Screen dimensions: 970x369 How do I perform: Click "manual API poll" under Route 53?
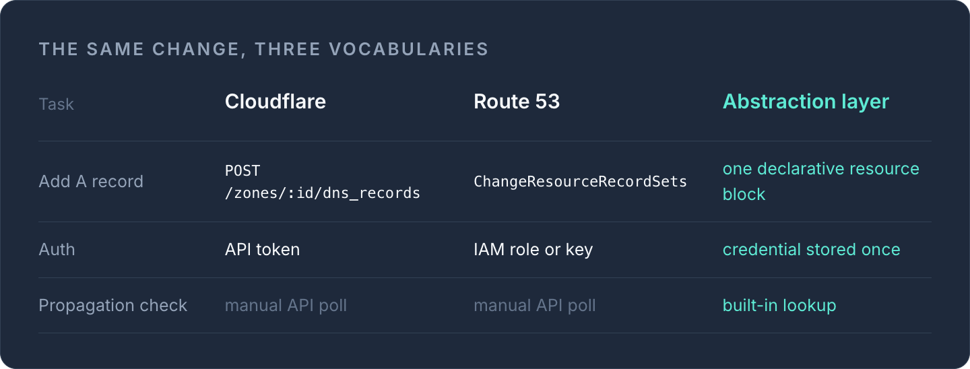[x=535, y=305]
